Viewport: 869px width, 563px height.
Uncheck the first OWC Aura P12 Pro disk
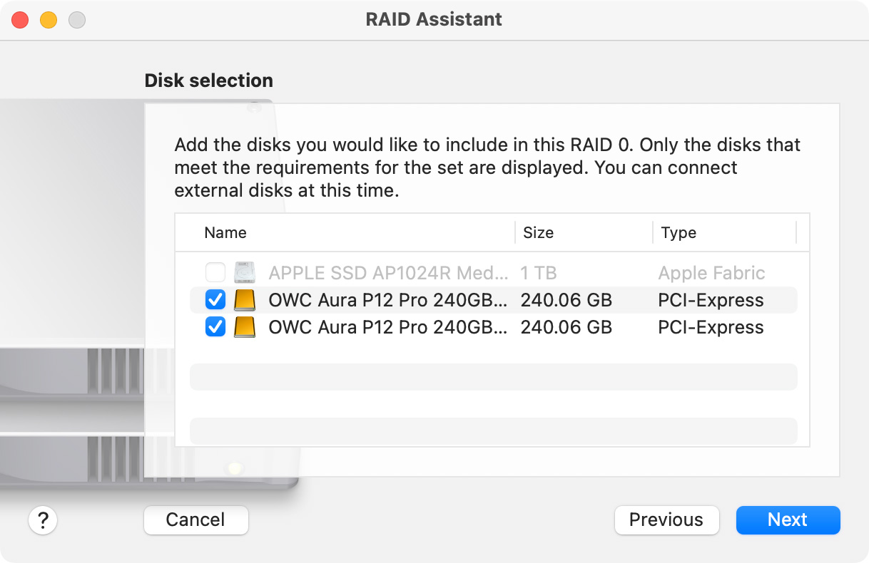click(215, 300)
